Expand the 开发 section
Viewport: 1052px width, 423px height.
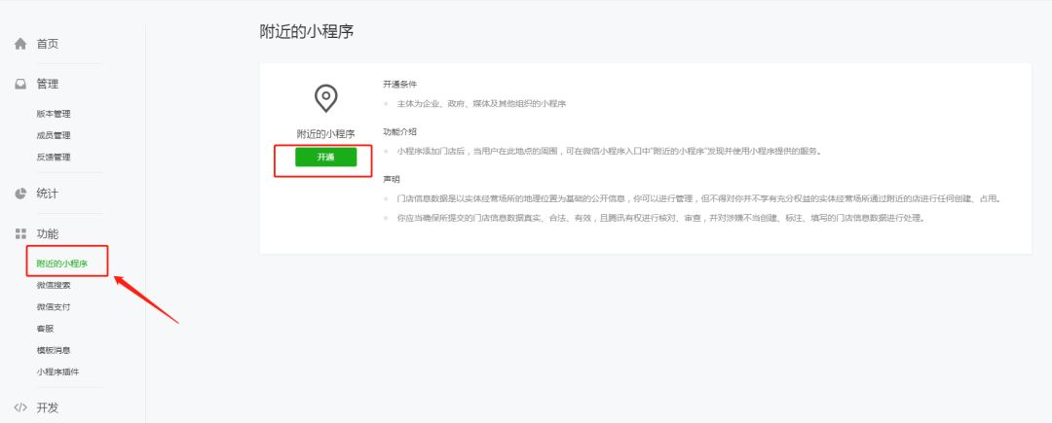[48, 407]
